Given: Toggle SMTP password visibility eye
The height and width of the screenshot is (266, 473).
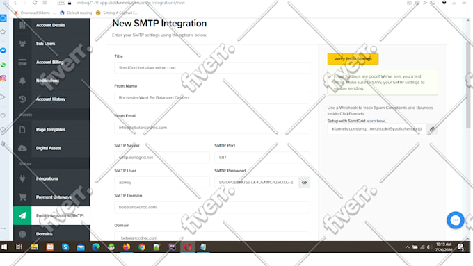Looking at the screenshot, I should click(304, 183).
